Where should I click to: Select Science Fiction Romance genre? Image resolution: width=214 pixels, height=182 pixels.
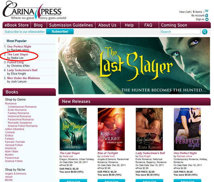tap(23, 126)
